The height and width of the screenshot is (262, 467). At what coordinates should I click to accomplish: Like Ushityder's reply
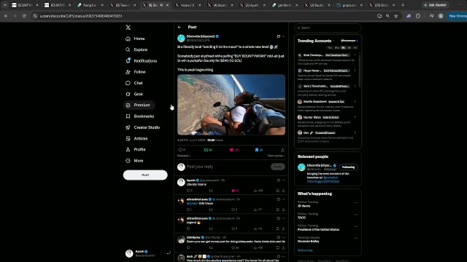pos(233,247)
